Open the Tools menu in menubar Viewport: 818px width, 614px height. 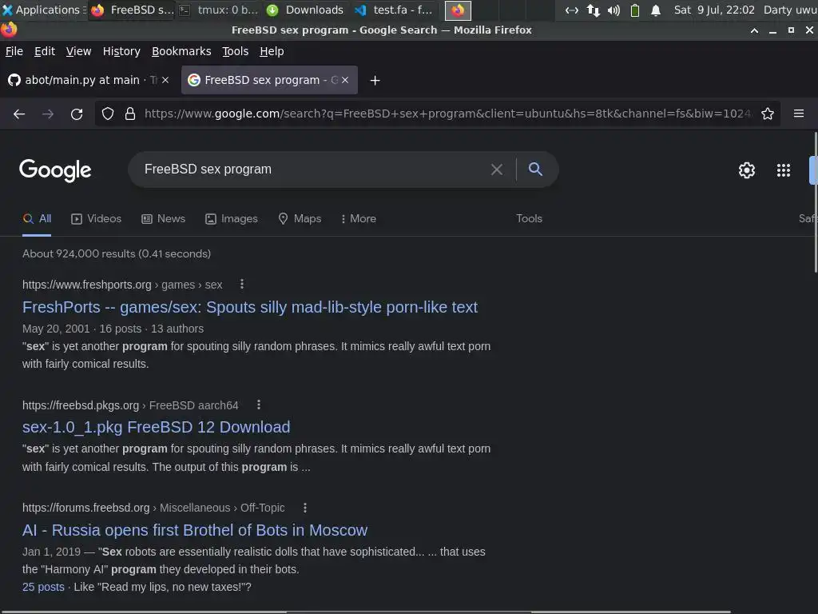point(236,51)
